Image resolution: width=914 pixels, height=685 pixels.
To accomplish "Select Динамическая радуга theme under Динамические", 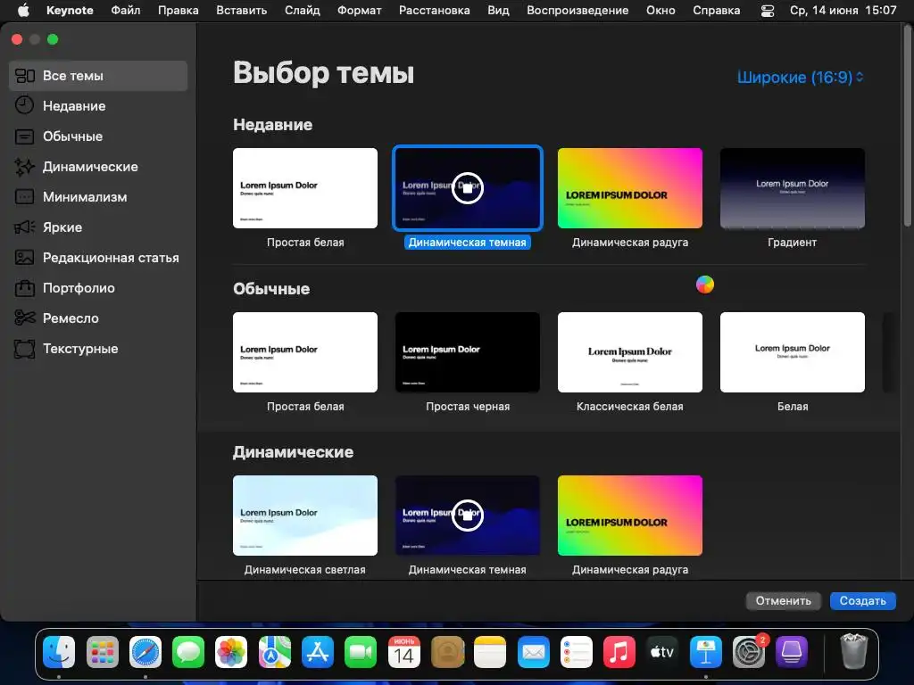I will pyautogui.click(x=630, y=516).
